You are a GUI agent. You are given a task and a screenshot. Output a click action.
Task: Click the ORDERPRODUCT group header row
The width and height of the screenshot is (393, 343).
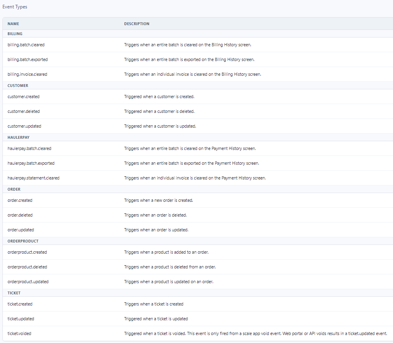(23, 241)
